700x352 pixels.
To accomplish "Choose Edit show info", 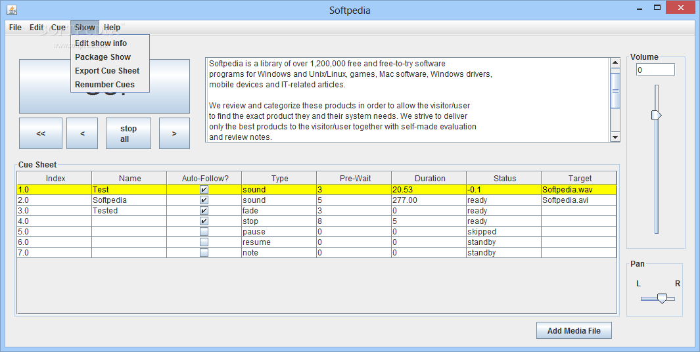I will click(110, 43).
